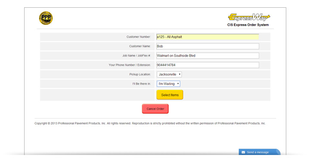Screen dimensions: 310x161
Task: Click the I'll Be there in label
Action: tap(142, 84)
